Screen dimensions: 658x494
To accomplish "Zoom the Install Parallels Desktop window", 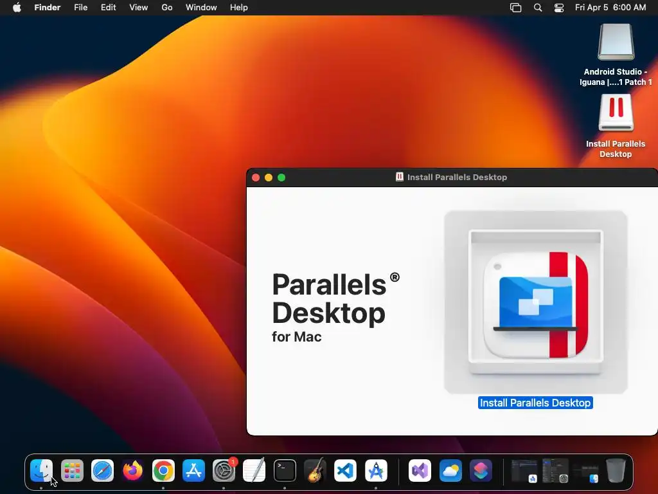I will (281, 178).
